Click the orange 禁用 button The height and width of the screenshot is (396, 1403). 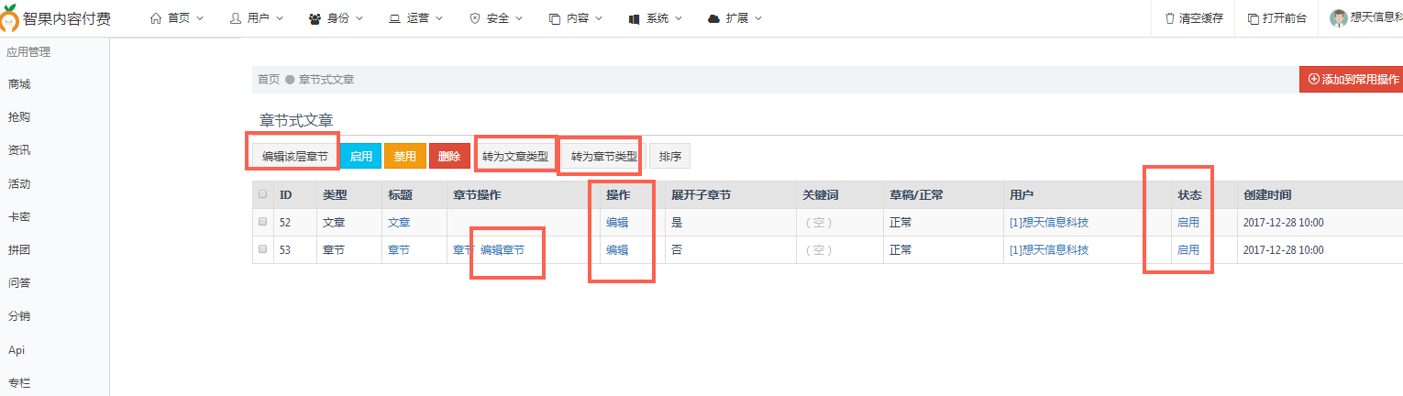tap(405, 156)
